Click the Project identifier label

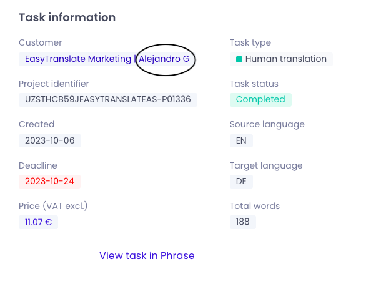click(54, 84)
